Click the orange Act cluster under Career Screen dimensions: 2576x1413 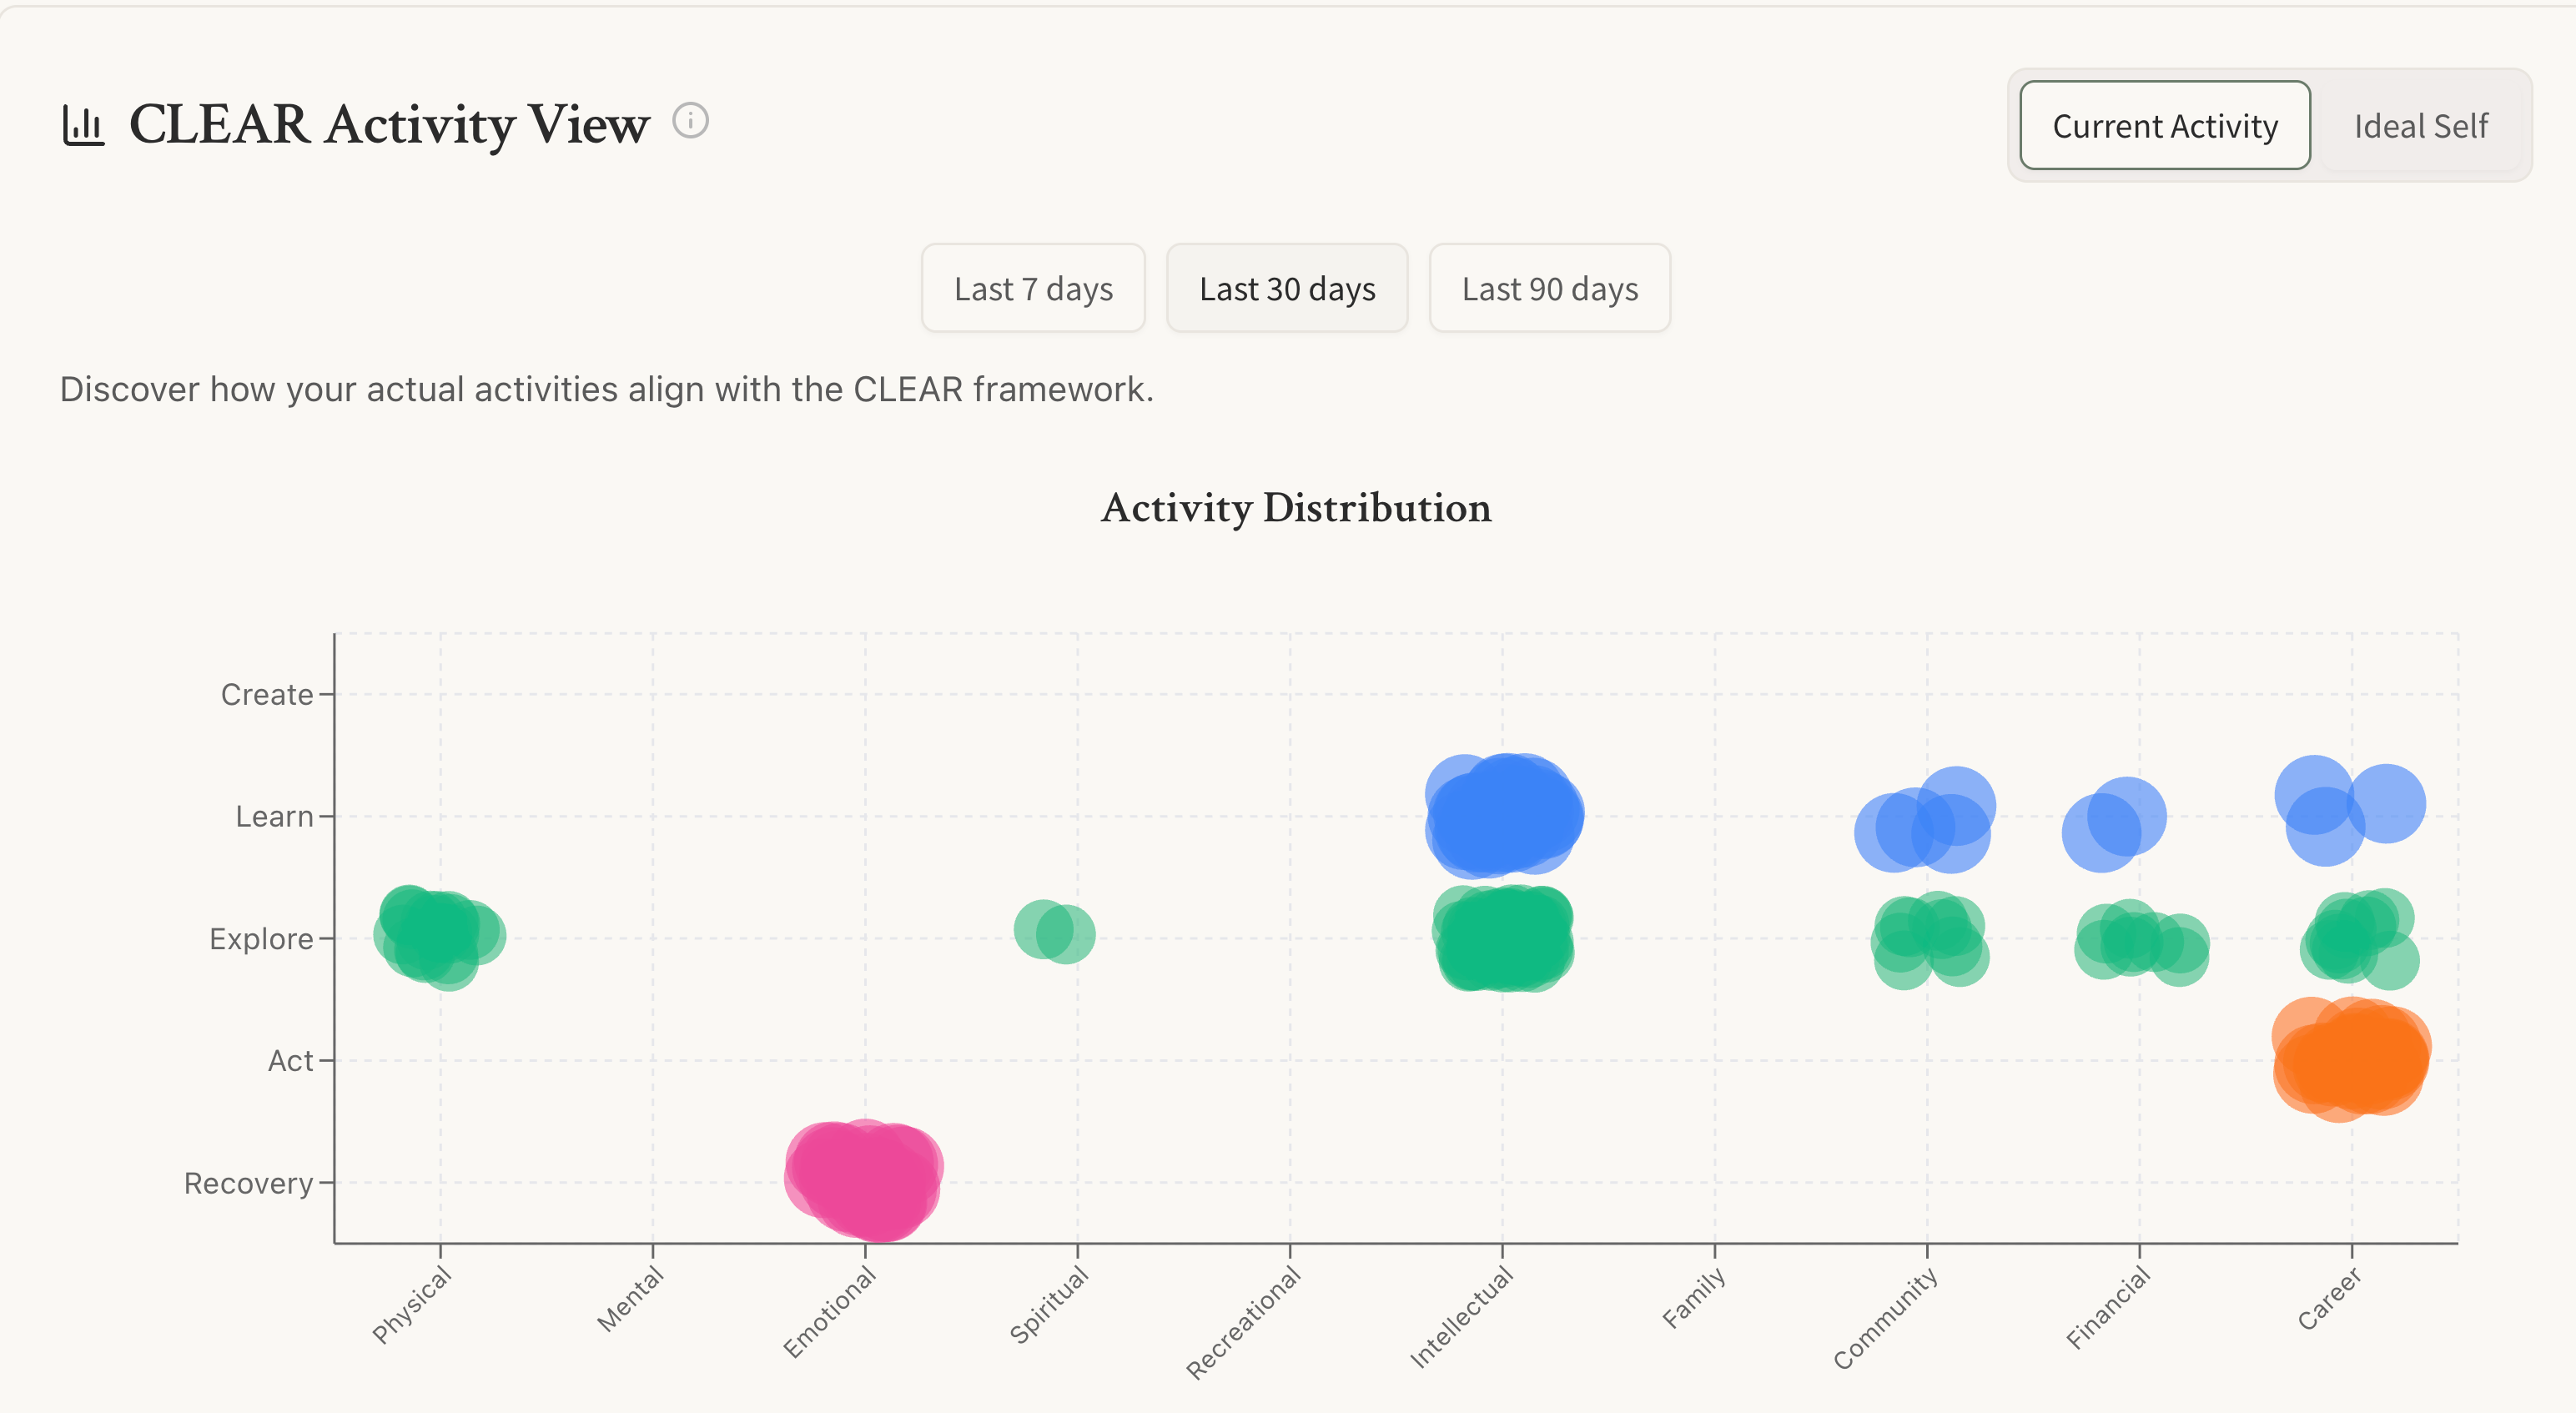pyautogui.click(x=2350, y=1060)
